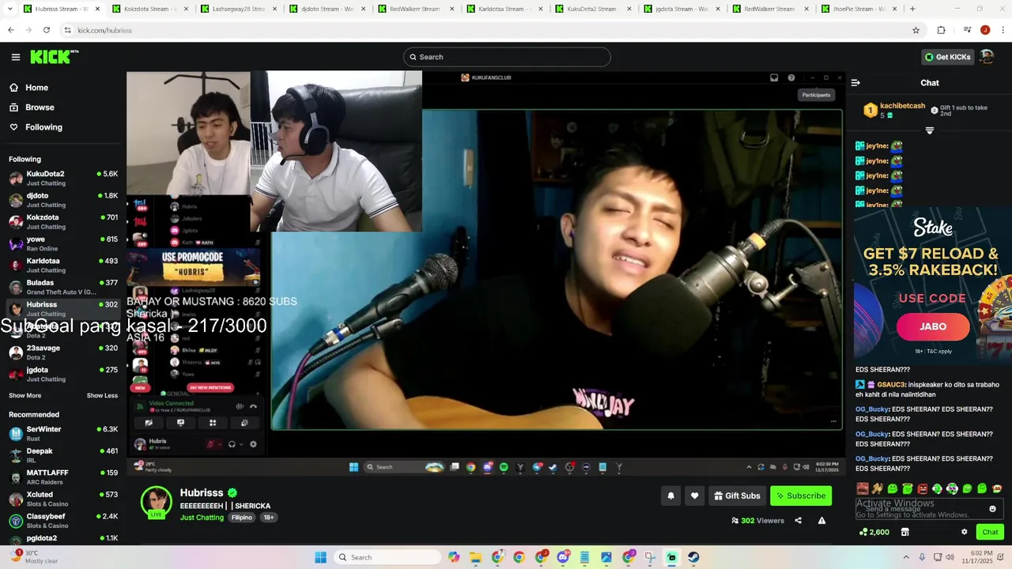Send message with Chat button
The height and width of the screenshot is (569, 1012).
(x=990, y=532)
